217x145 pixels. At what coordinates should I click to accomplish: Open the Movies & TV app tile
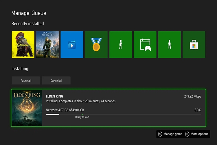point(72,45)
